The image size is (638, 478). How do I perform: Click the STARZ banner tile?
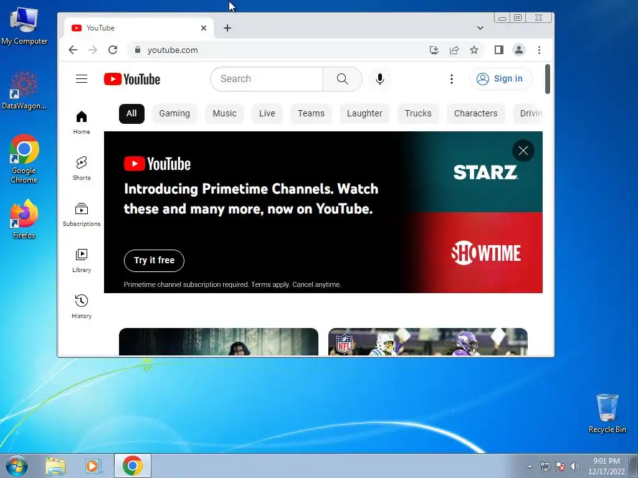coord(485,172)
